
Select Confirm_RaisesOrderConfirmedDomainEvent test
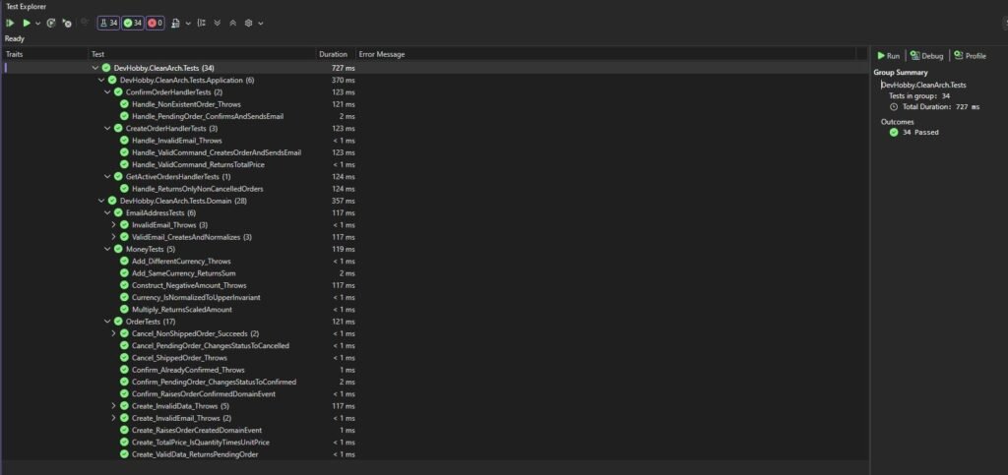click(x=204, y=394)
